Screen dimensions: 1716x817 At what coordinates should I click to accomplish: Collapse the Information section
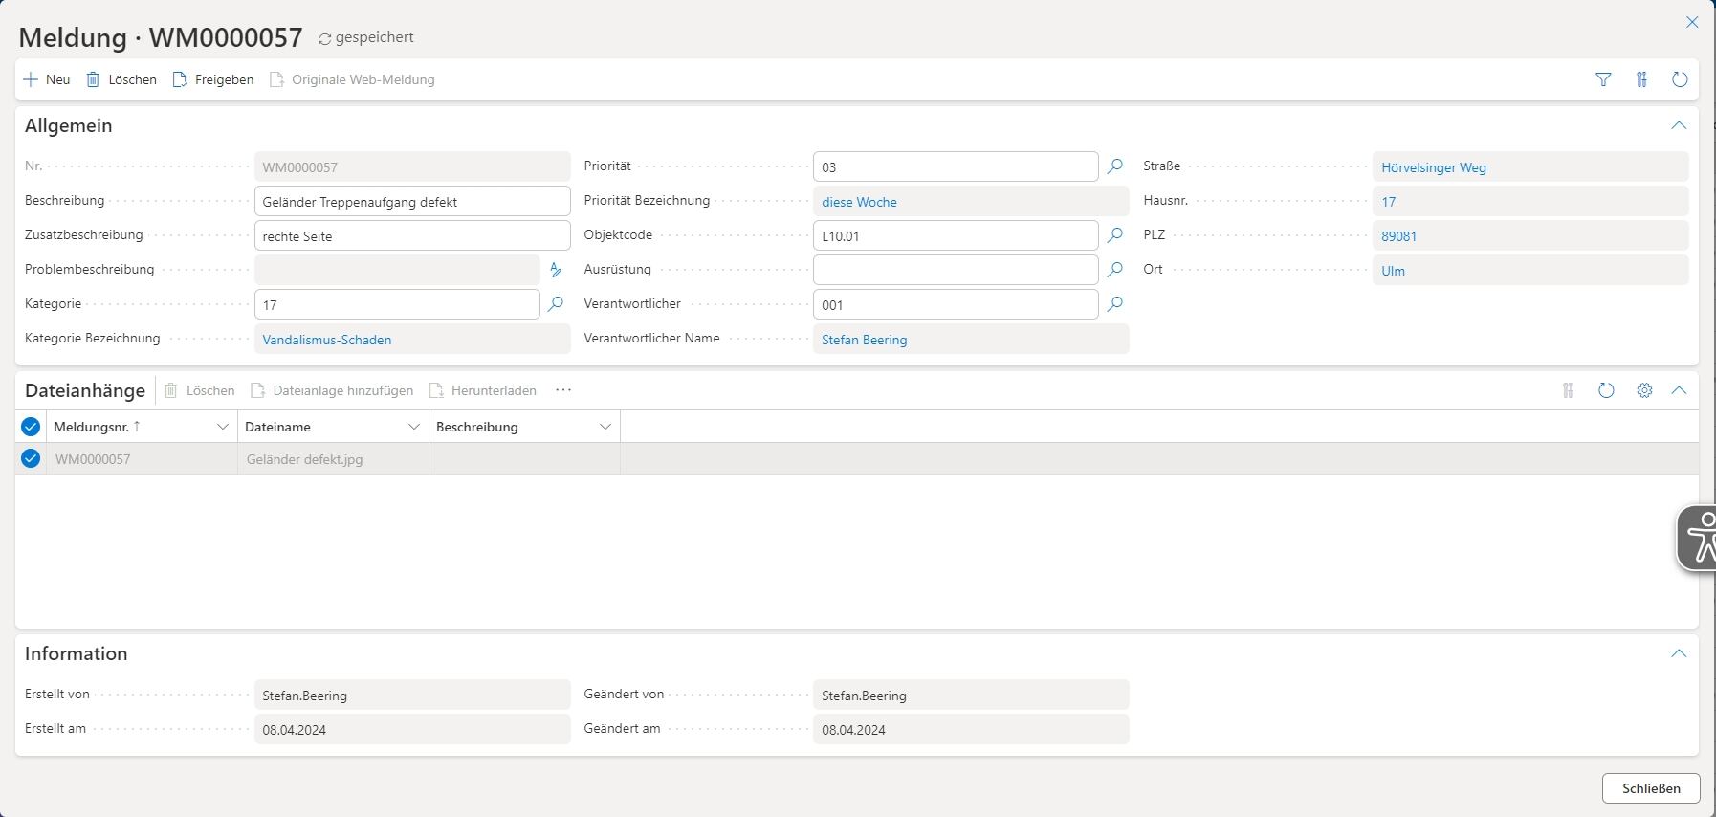(1678, 653)
